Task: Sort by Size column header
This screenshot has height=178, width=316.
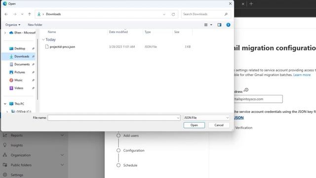Action: point(177,32)
